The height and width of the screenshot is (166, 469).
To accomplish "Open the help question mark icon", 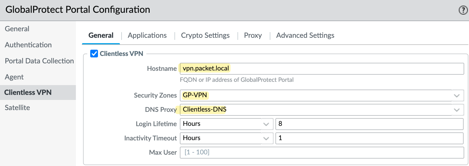I will 463,10.
